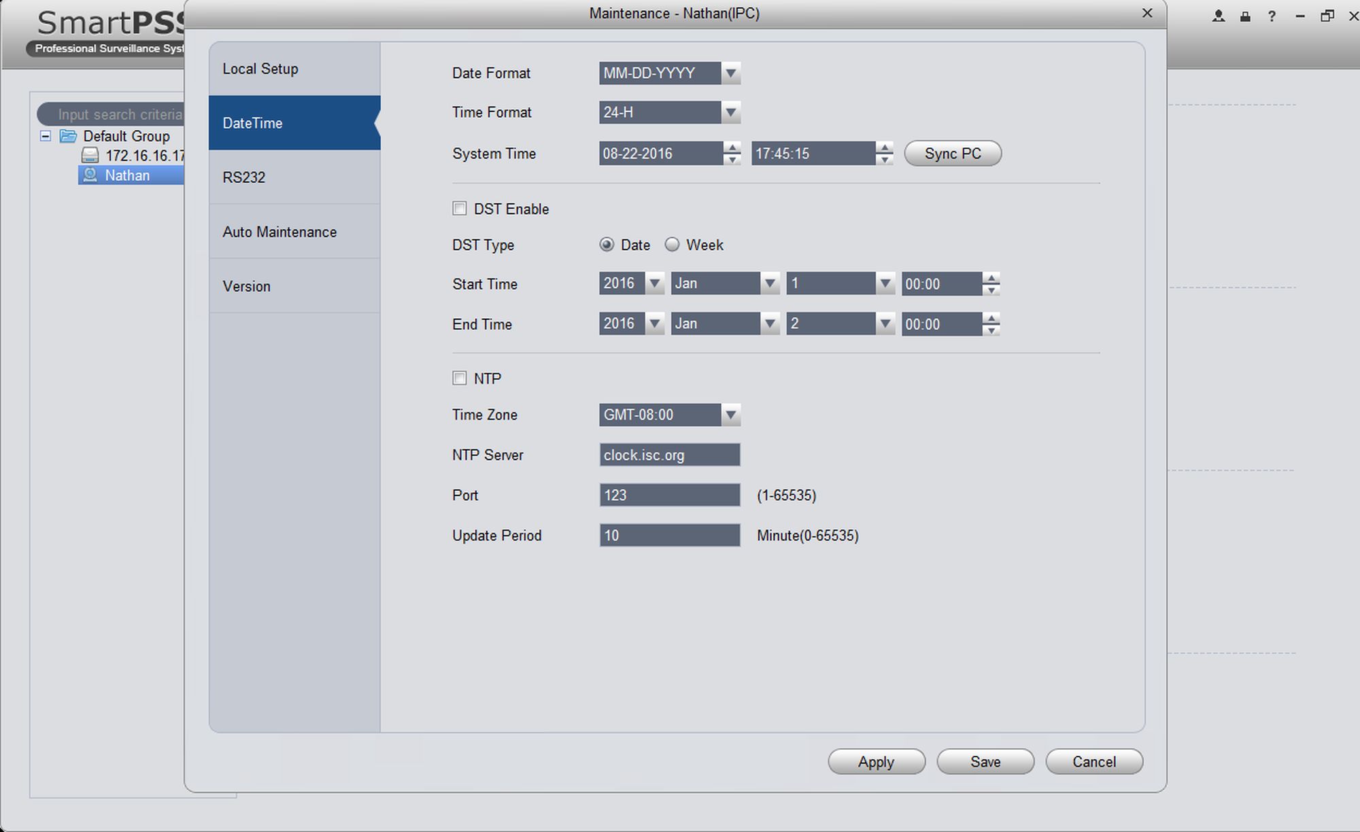1360x832 pixels.
Task: Open help via question mark icon
Action: coord(1272,16)
